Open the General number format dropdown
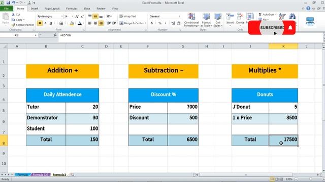 coord(179,16)
